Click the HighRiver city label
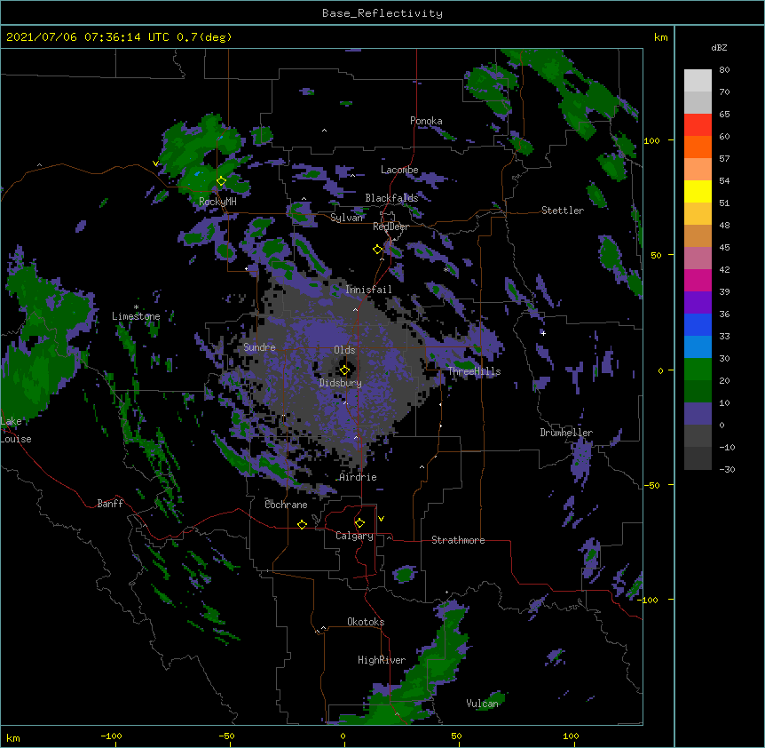Screen dimensions: 765x748 pos(382,660)
